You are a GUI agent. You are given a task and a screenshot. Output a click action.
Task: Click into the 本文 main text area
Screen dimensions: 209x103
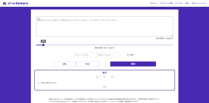tap(104, 27)
